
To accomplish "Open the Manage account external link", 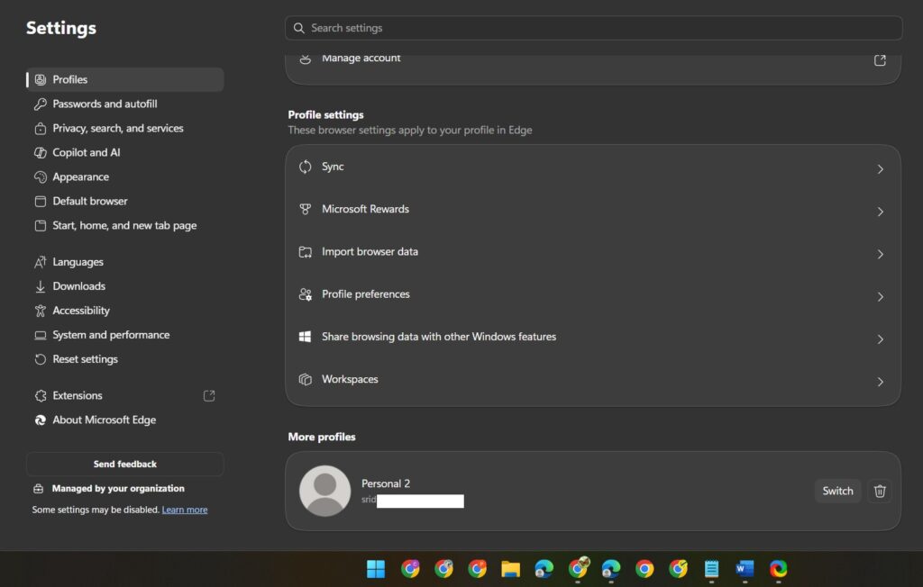I will [x=880, y=60].
